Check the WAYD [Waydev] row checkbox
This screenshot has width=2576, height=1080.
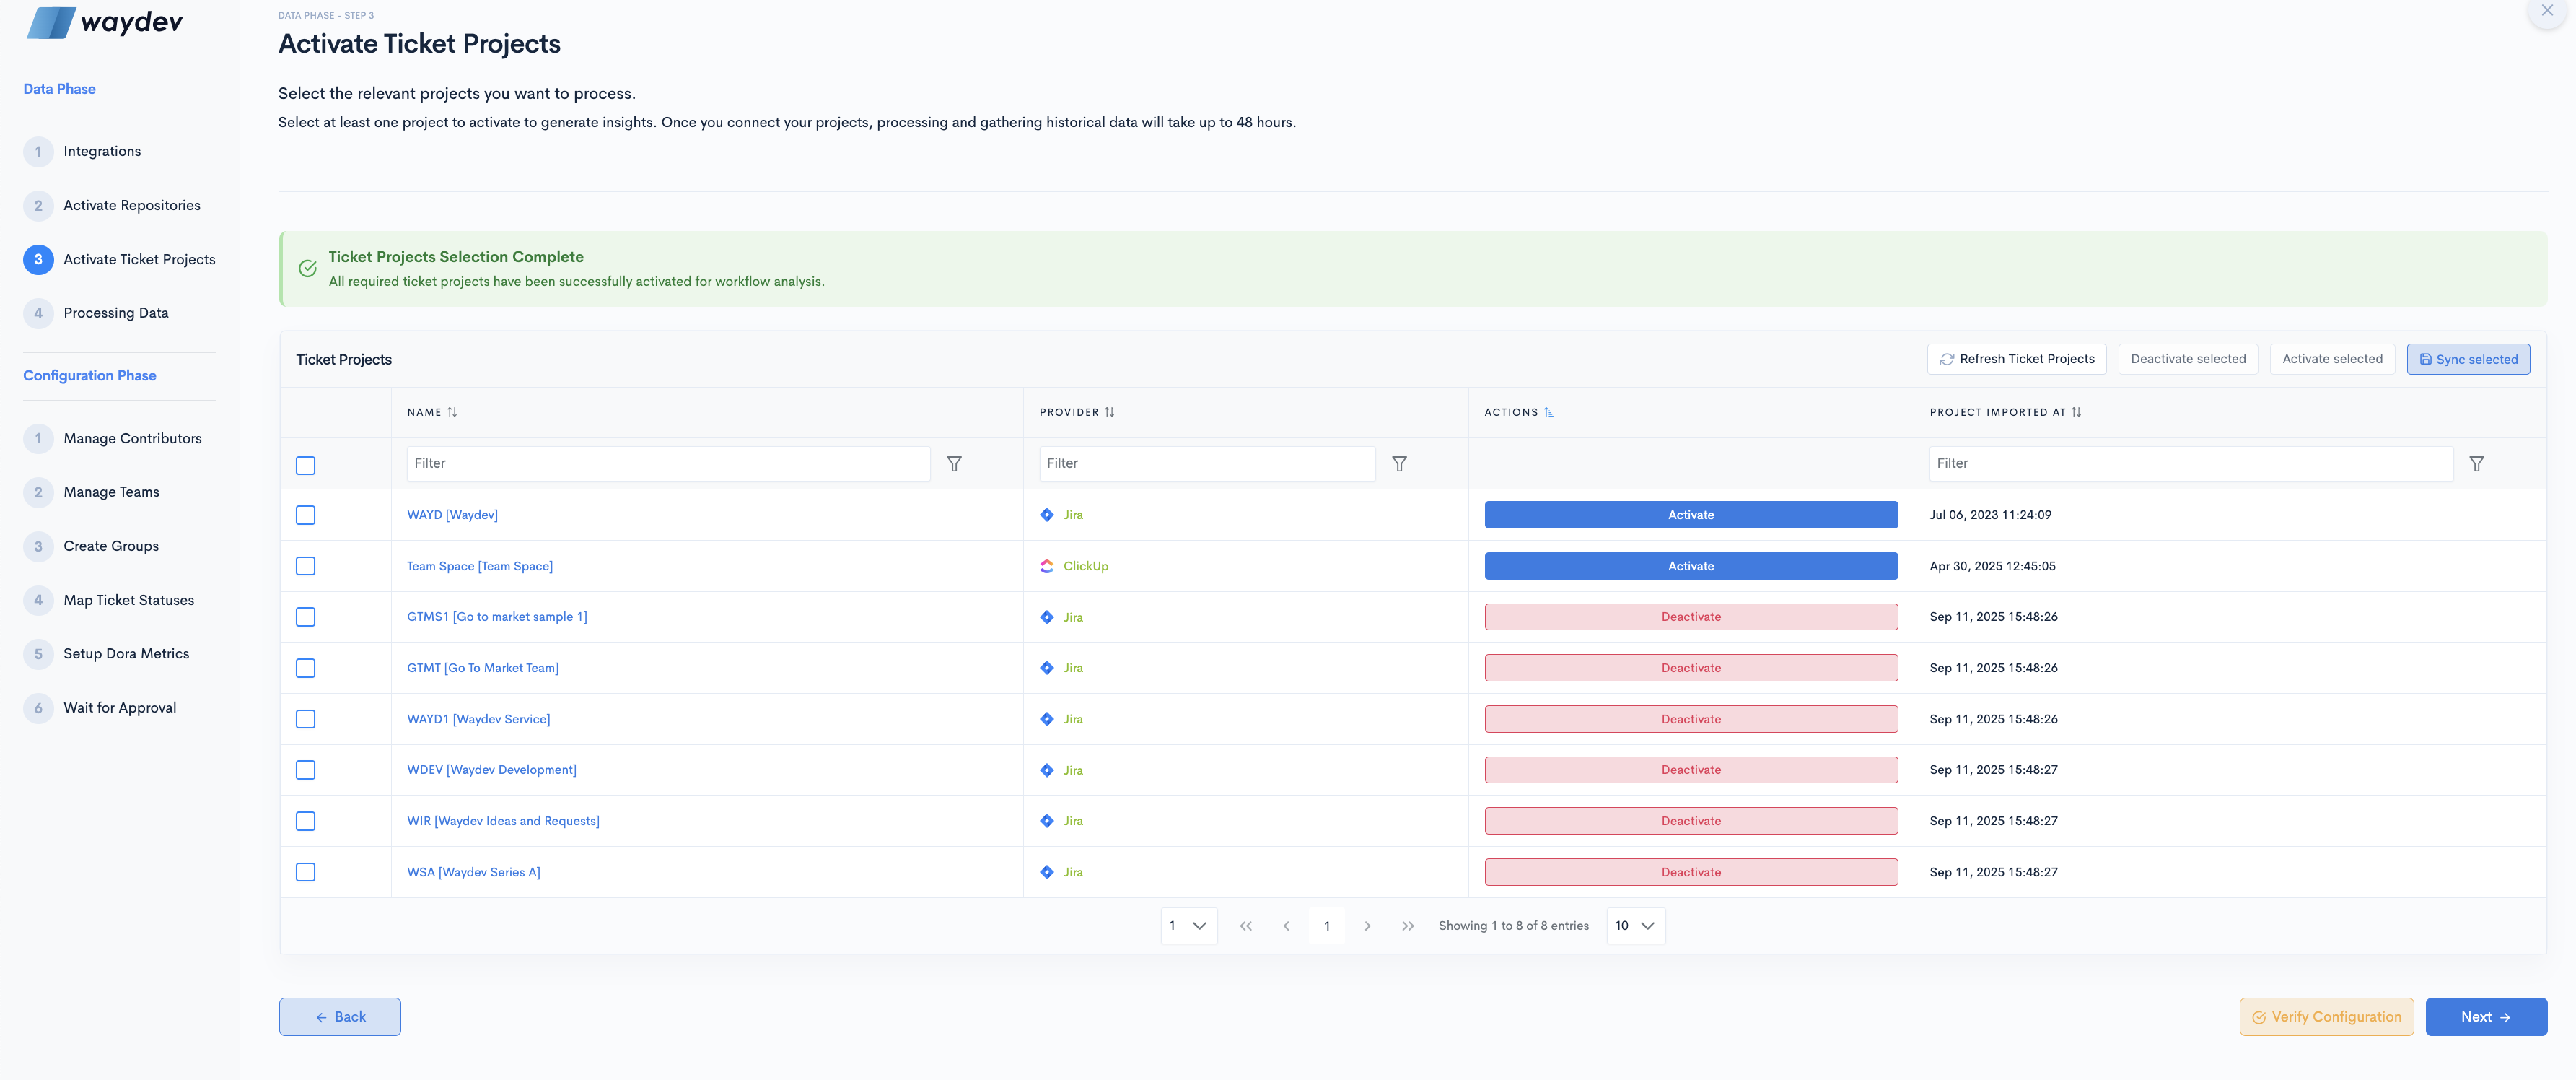[306, 515]
